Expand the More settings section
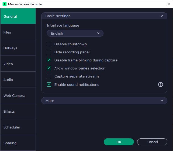The width and height of the screenshot is (173, 151). [x=104, y=101]
